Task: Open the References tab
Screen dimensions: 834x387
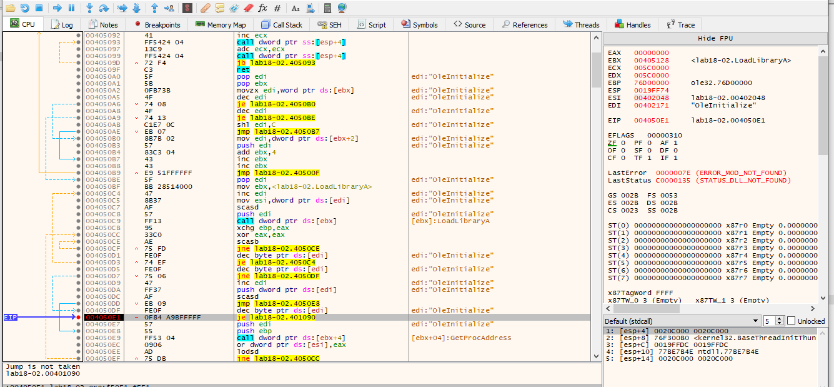Action: click(524, 25)
